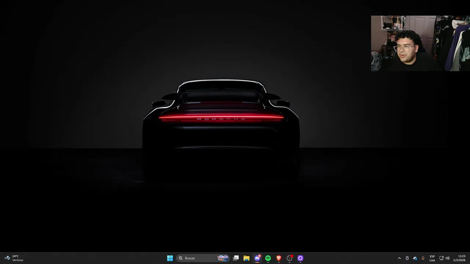Open Task View from the taskbar
This screenshot has height=264, width=470.
coord(236,258)
